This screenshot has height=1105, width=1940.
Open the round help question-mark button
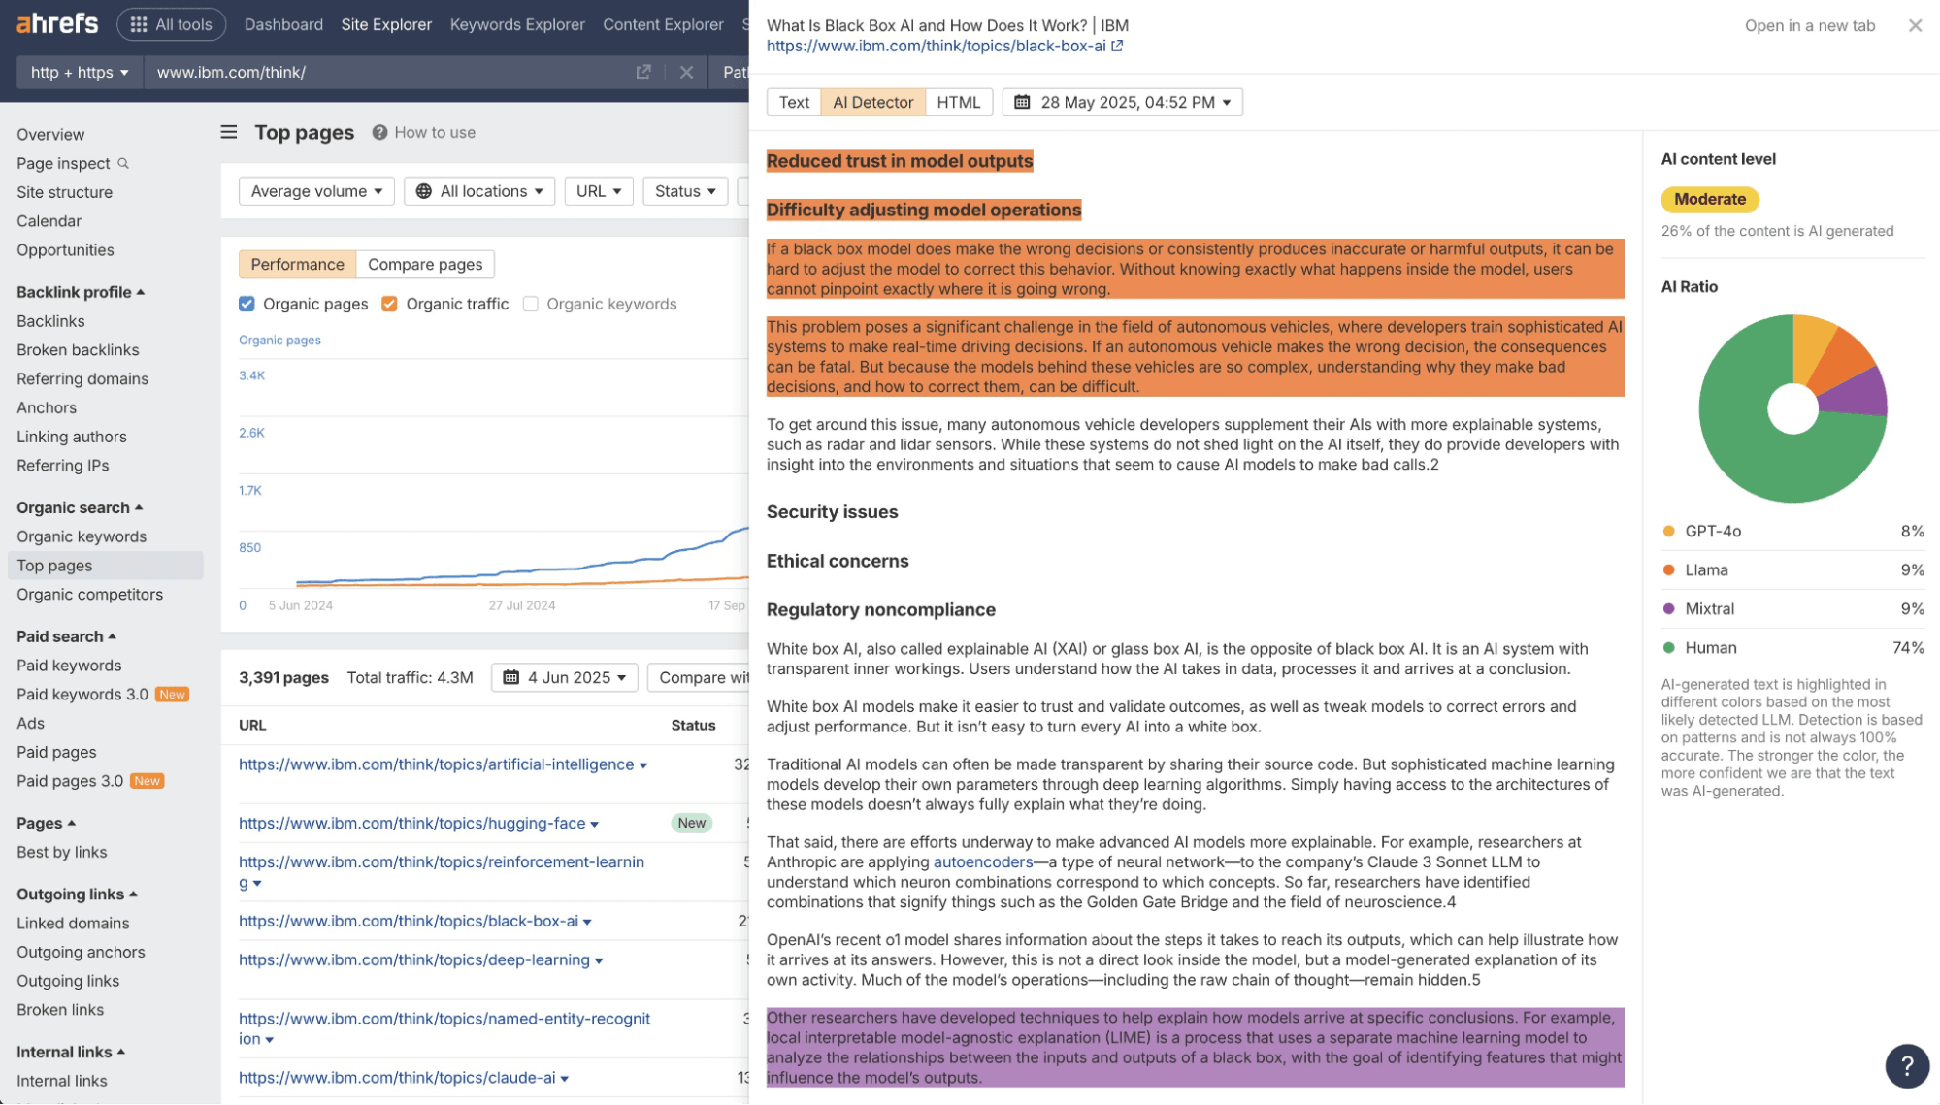point(1906,1065)
